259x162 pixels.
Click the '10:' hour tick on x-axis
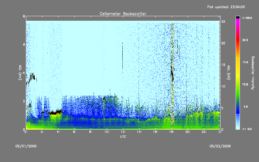(107, 132)
